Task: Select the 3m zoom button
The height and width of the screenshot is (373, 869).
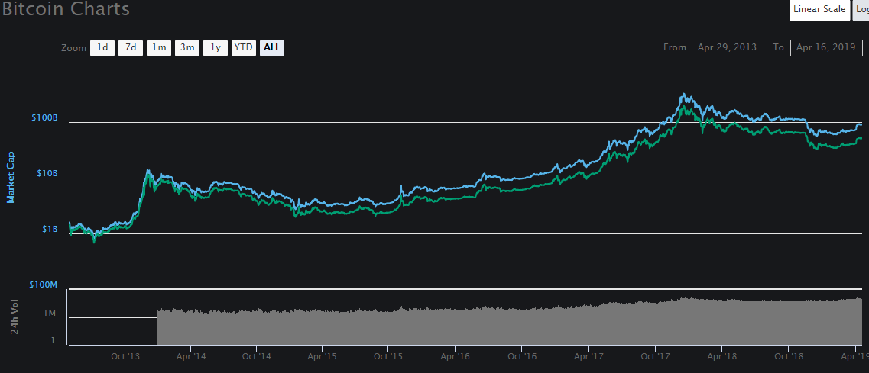Action: 187,47
